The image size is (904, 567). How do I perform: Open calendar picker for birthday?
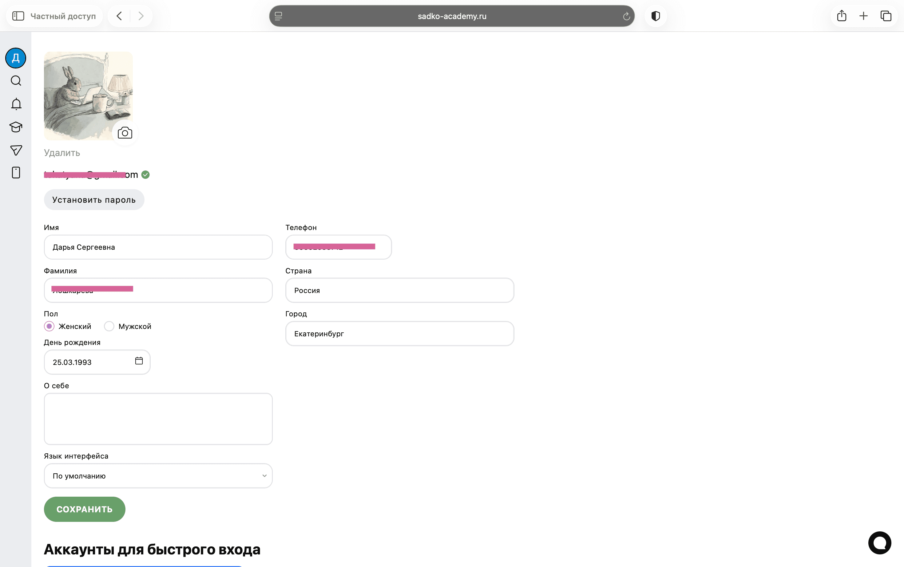[139, 361]
